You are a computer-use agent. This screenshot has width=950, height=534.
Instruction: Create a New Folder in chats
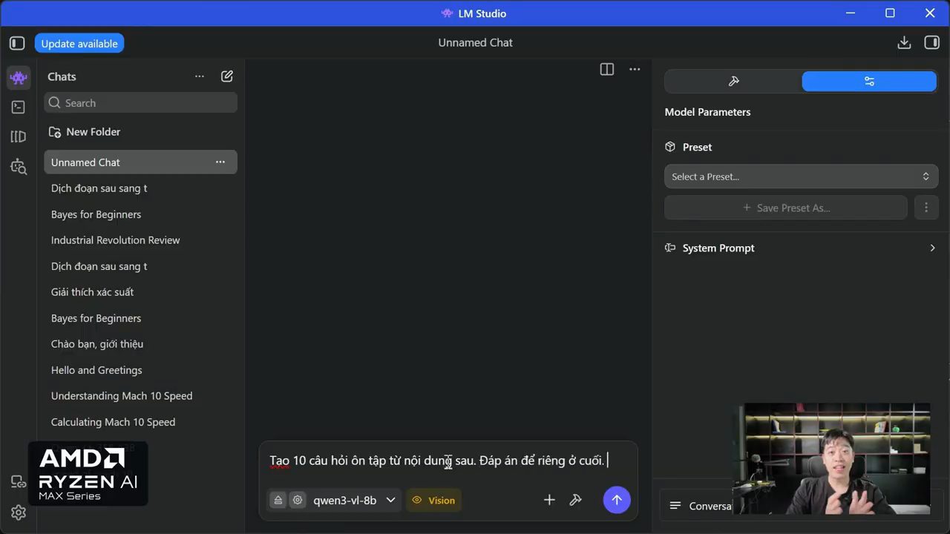[x=85, y=132]
